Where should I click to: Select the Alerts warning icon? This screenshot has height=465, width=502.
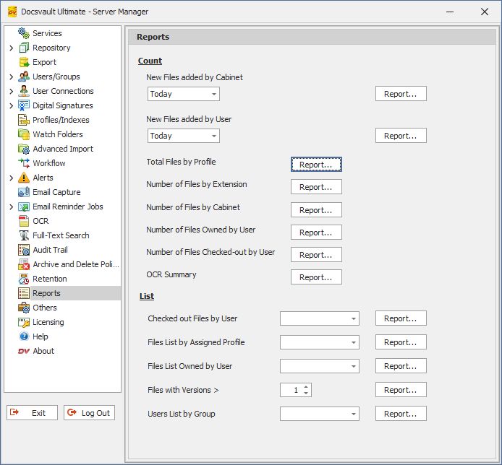pyautogui.click(x=24, y=178)
